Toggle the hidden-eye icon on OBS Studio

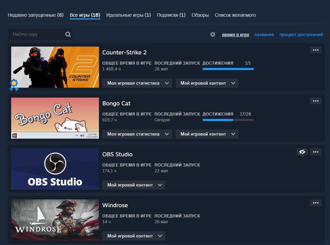(x=302, y=152)
